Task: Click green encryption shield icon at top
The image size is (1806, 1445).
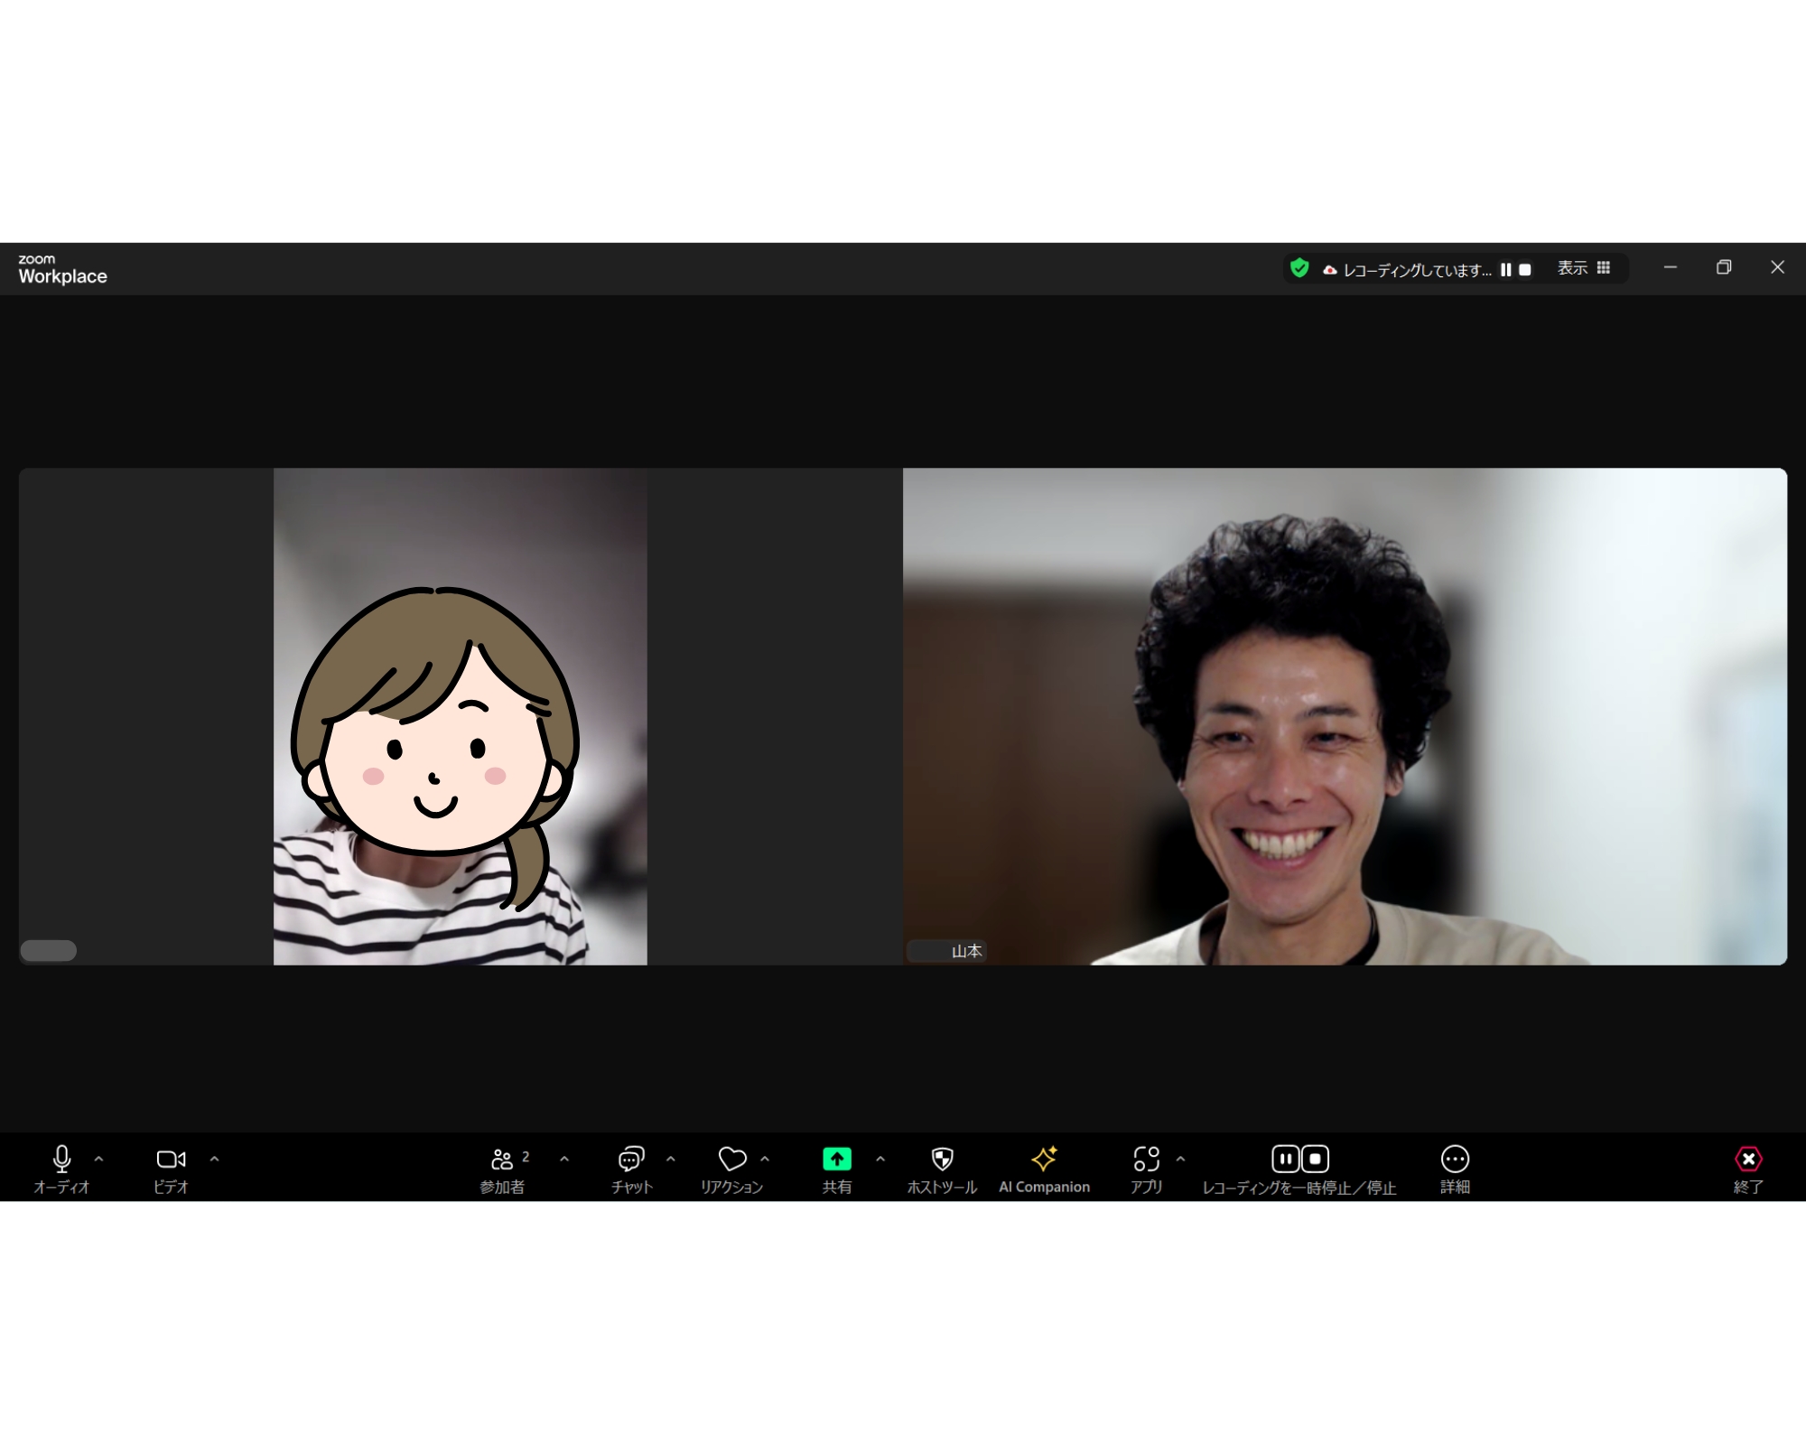Action: tap(1299, 268)
